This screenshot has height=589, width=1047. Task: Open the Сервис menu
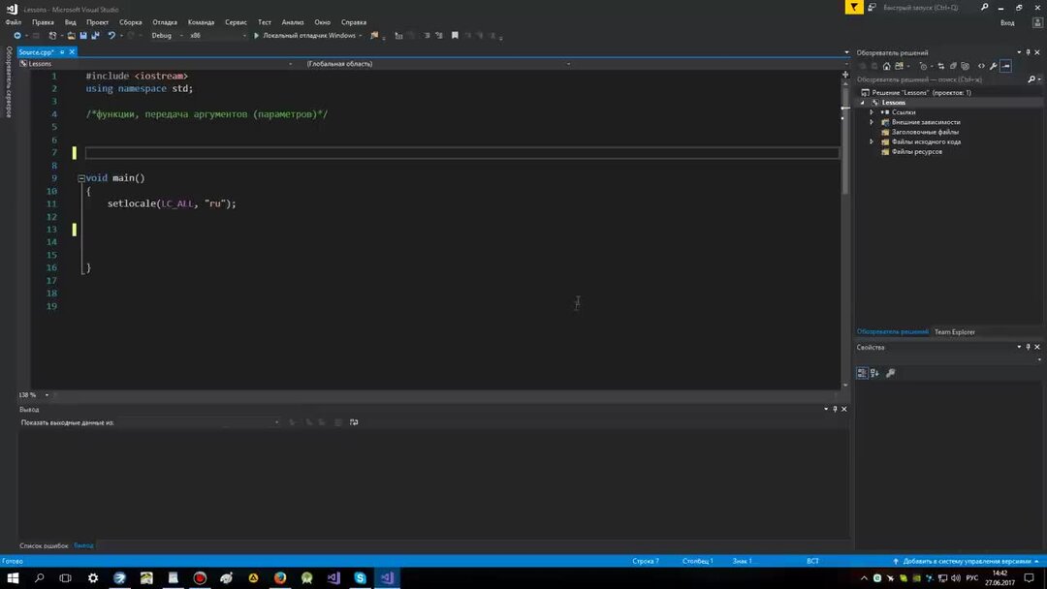236,22
